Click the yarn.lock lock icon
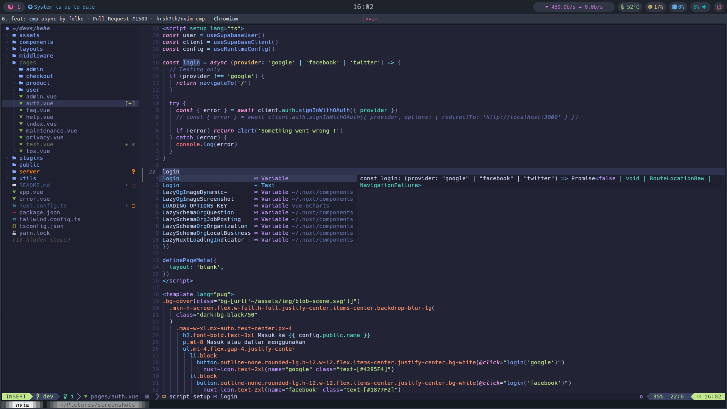Screen dimensions: 727x409 tap(14, 233)
